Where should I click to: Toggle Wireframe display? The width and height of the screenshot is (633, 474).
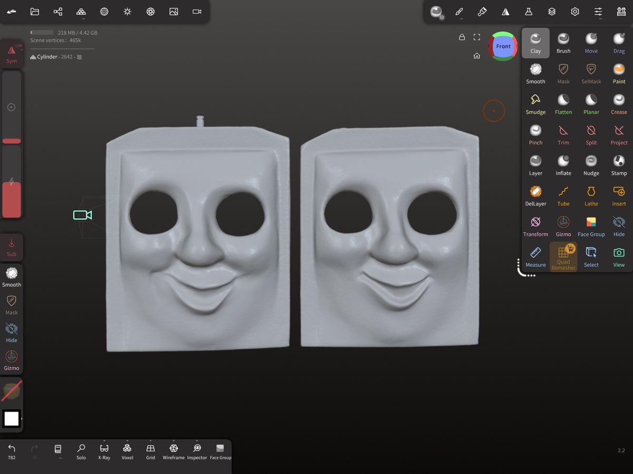(x=174, y=451)
